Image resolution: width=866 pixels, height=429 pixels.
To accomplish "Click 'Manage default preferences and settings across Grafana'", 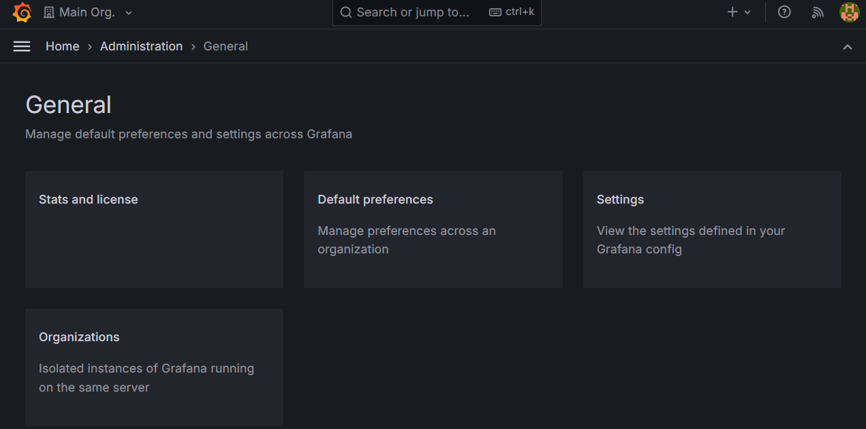I will click(189, 134).
